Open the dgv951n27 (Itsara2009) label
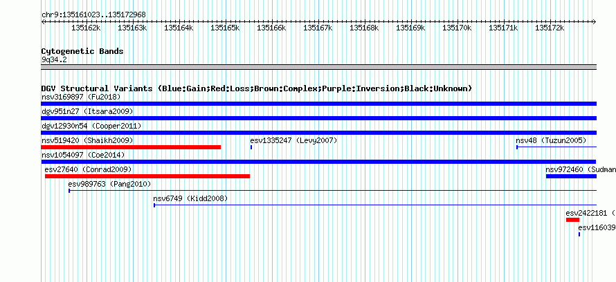Image resolution: width=616 pixels, height=282 pixels. click(x=87, y=111)
